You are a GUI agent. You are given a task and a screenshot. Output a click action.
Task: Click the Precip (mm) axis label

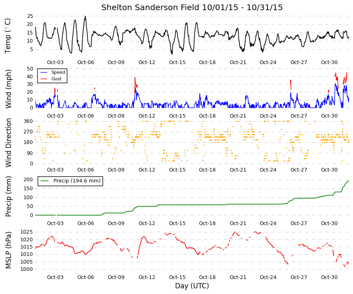coord(9,196)
